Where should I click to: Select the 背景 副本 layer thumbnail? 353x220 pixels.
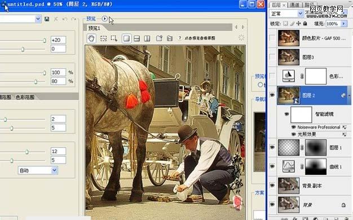click(289, 186)
